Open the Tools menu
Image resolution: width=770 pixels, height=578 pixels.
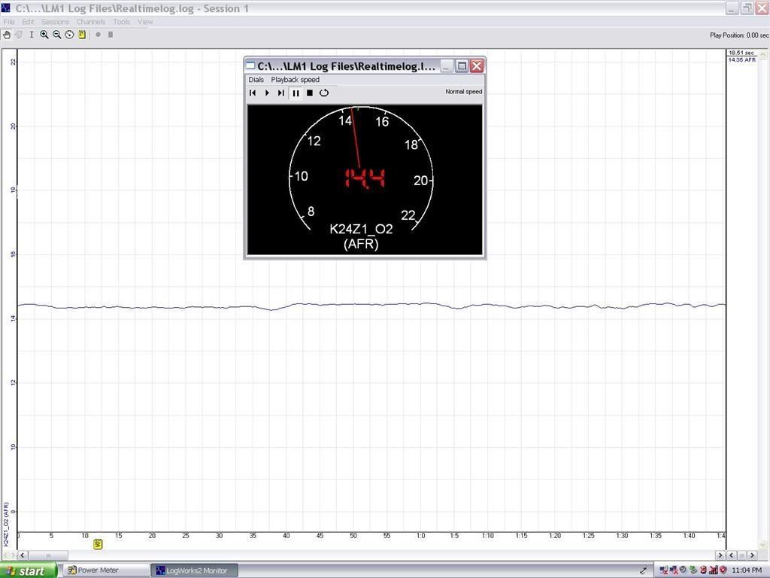(x=121, y=22)
